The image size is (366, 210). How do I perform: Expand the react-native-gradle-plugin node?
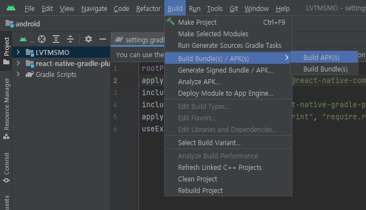(x=18, y=63)
